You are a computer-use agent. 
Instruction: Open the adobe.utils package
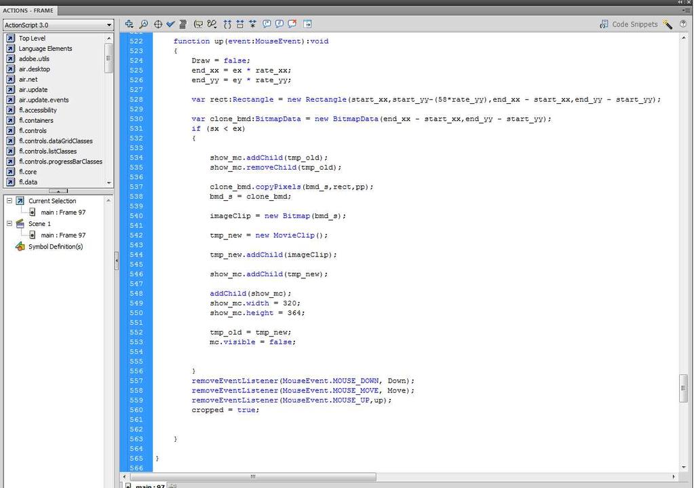(x=34, y=58)
